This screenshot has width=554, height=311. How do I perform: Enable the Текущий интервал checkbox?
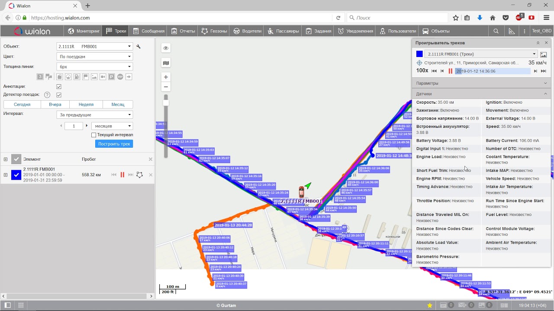(x=94, y=135)
